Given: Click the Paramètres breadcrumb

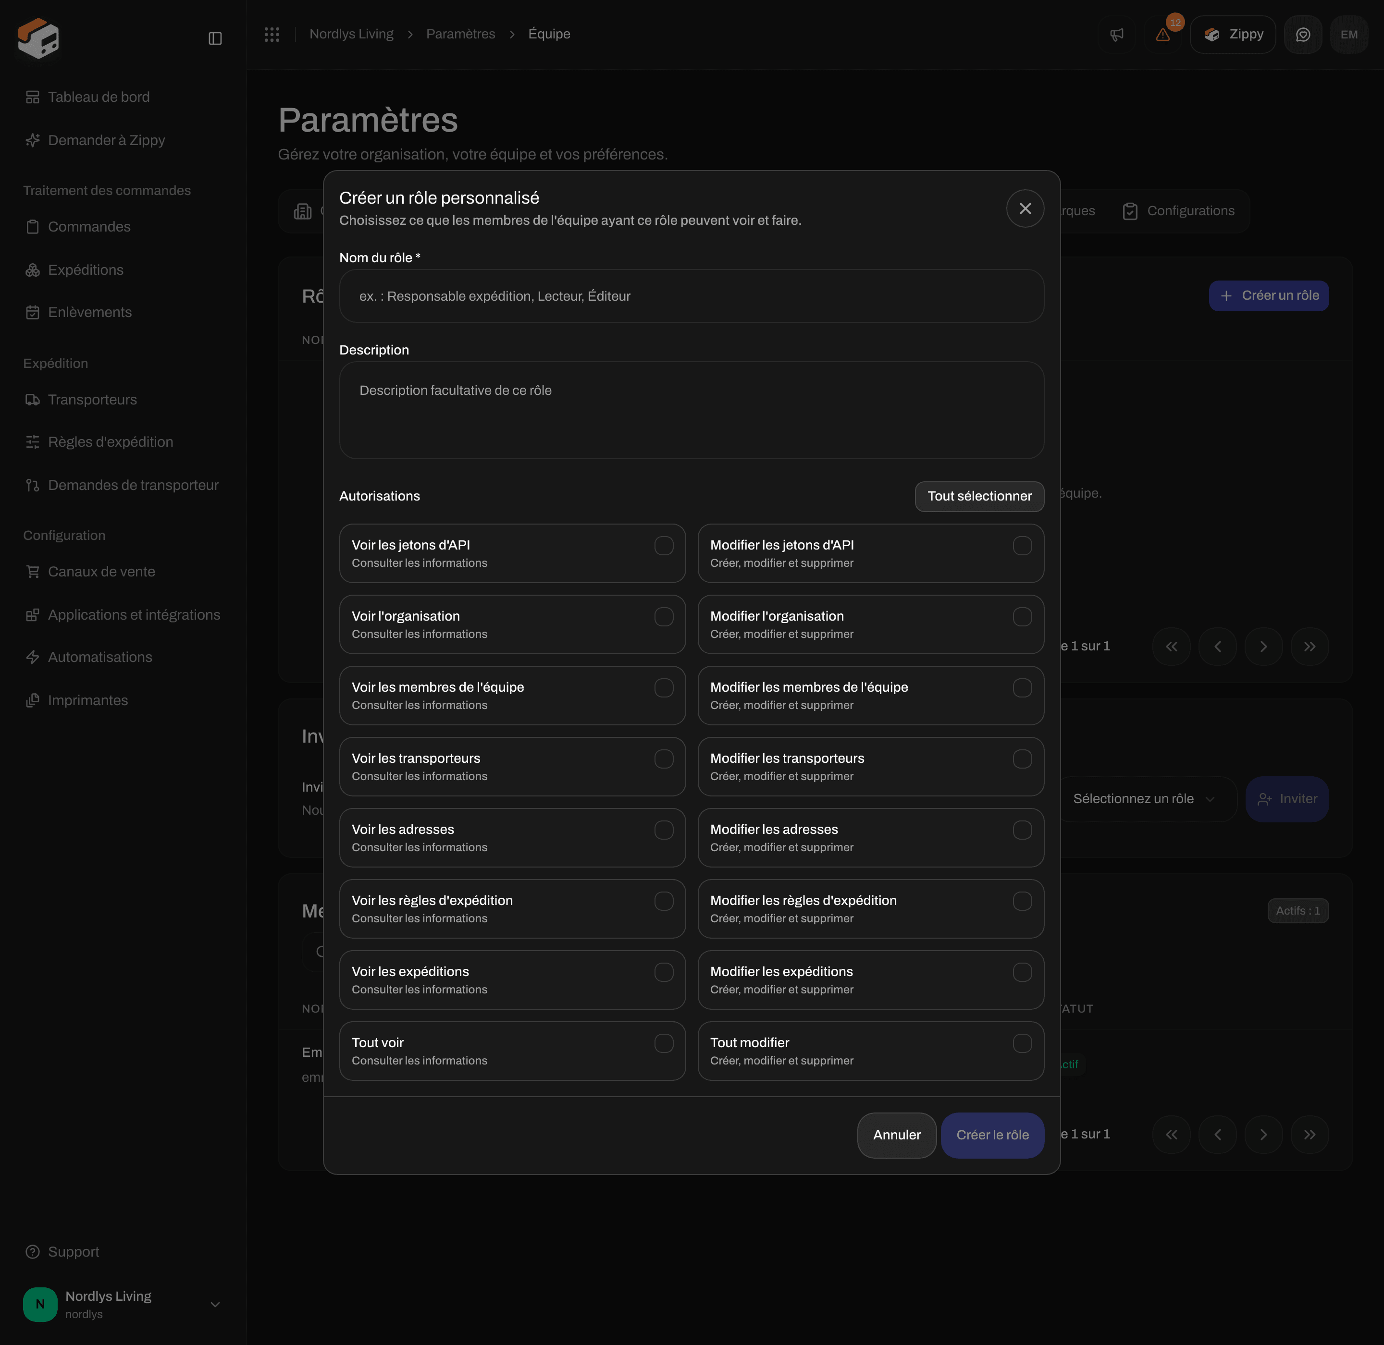Looking at the screenshot, I should coord(461,34).
